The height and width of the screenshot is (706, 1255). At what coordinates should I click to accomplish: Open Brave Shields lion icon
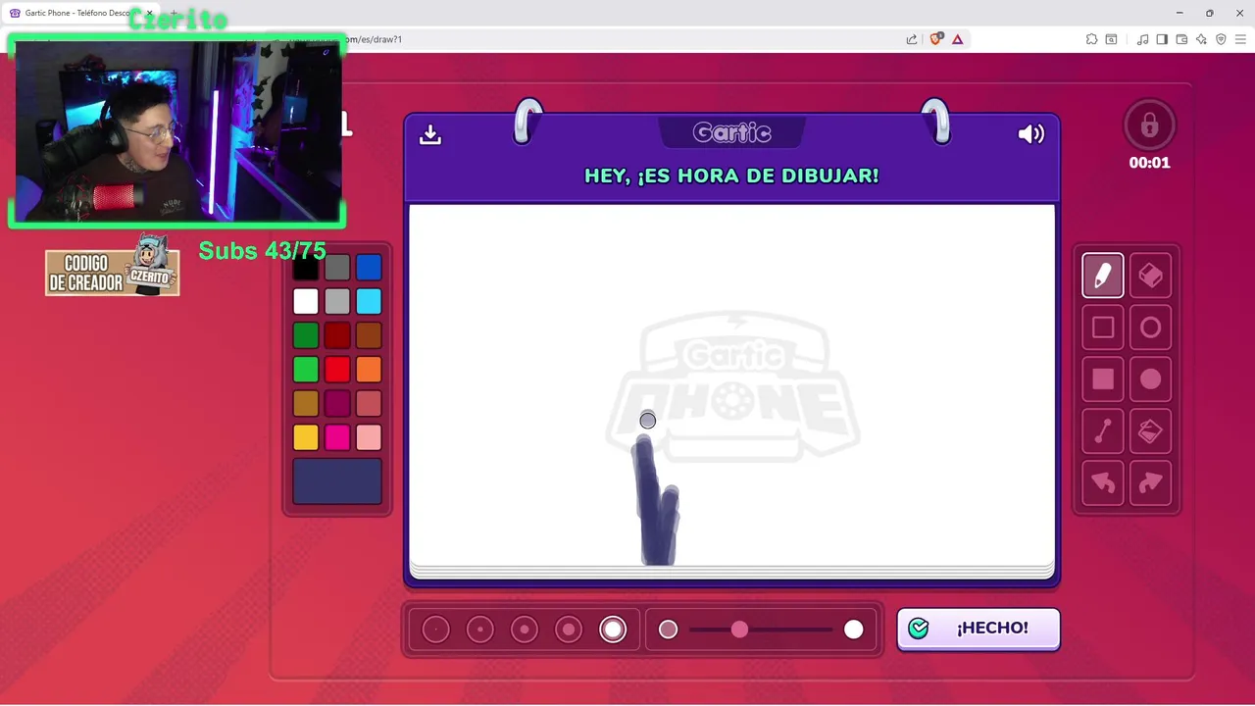(x=935, y=39)
